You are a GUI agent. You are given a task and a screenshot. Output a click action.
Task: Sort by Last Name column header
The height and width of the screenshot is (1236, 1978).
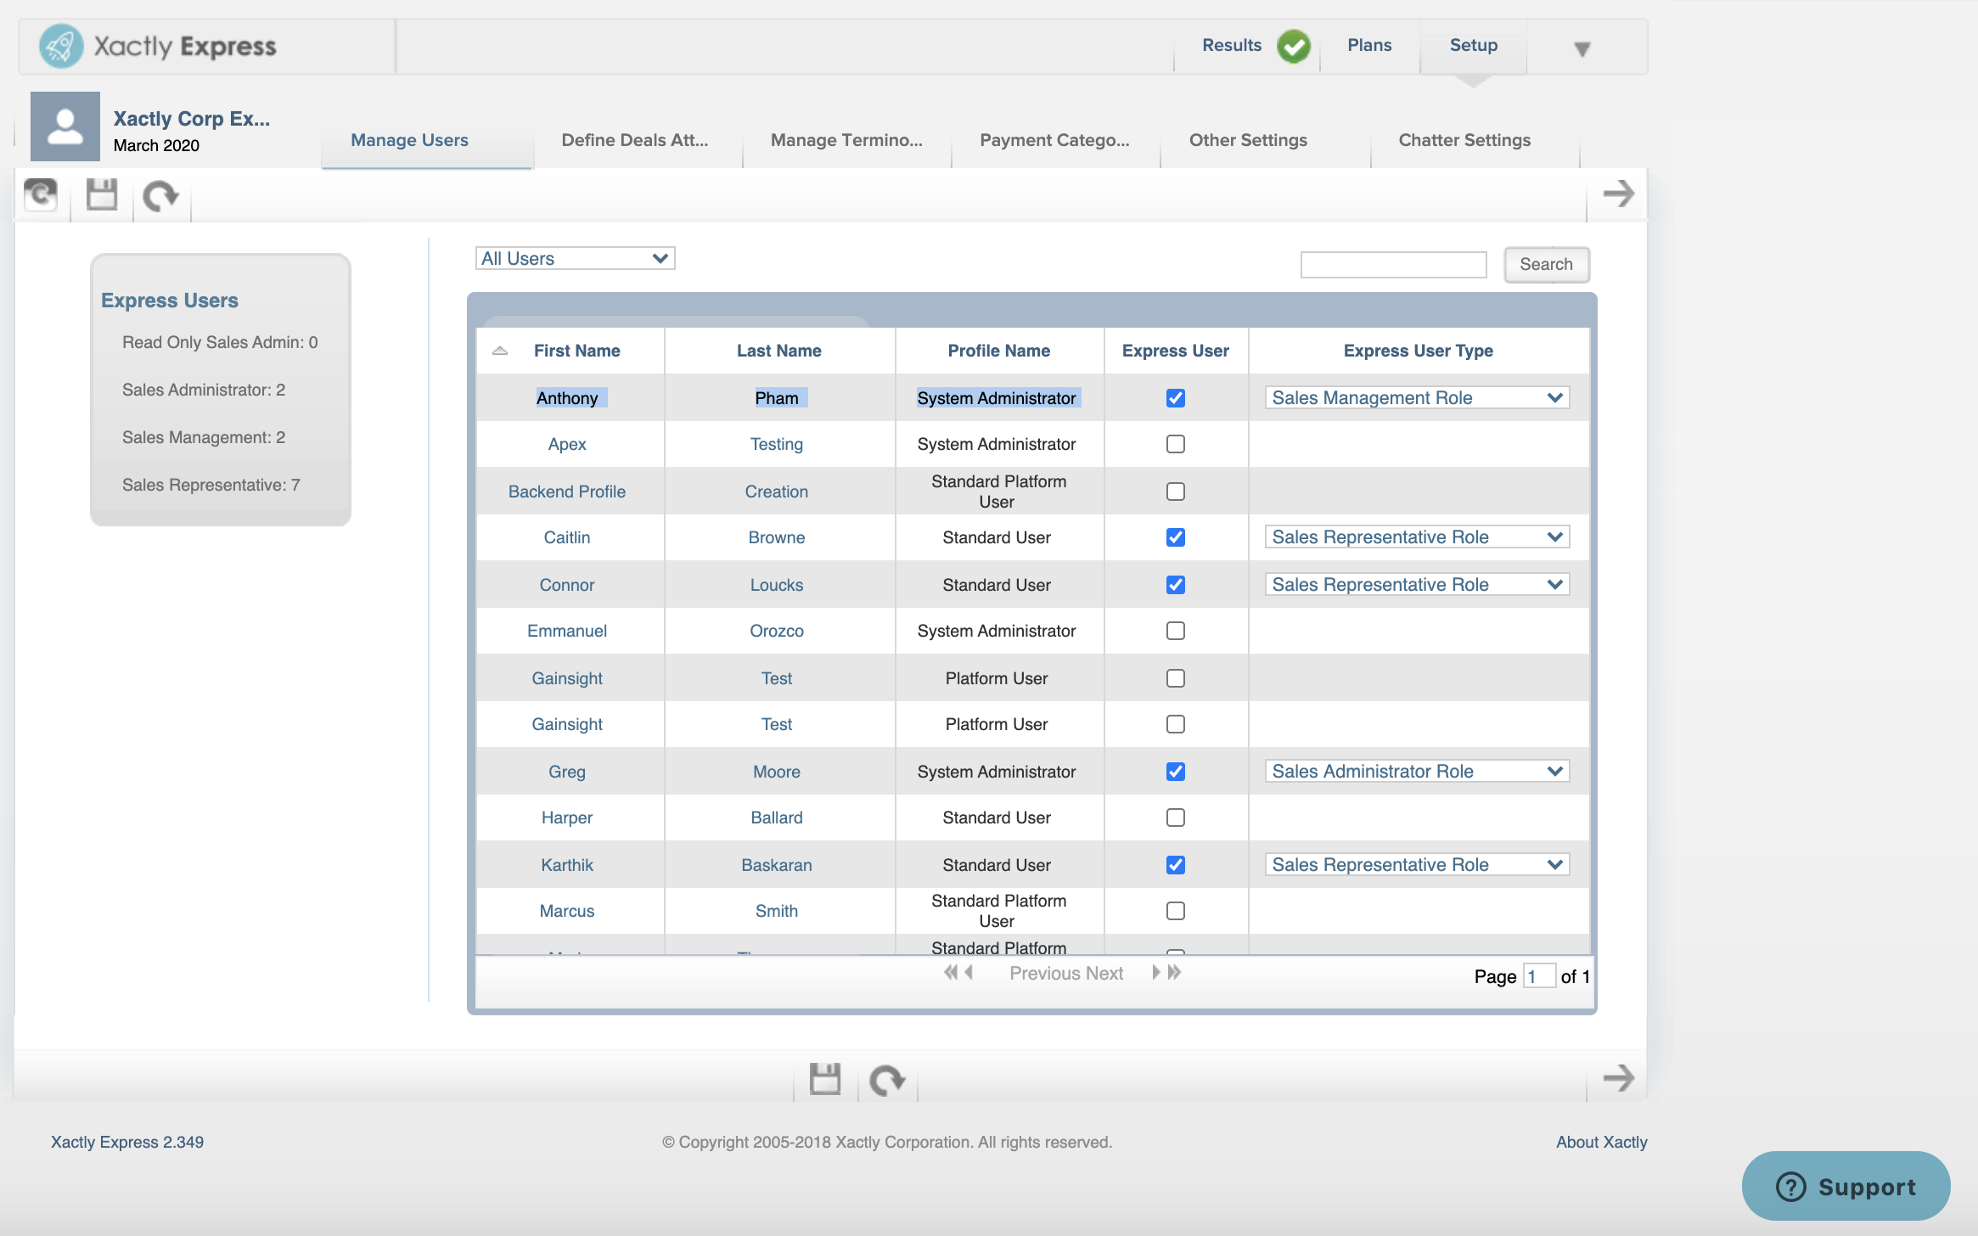tap(778, 351)
